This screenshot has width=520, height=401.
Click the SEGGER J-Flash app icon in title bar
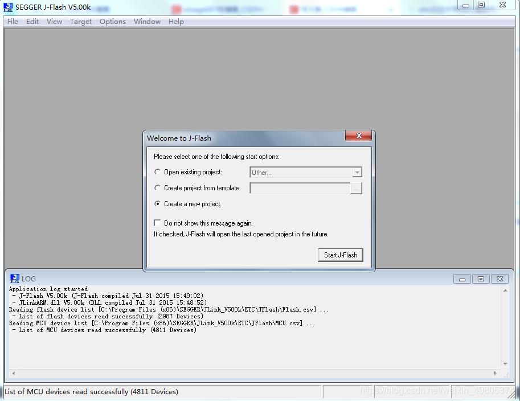coord(8,7)
